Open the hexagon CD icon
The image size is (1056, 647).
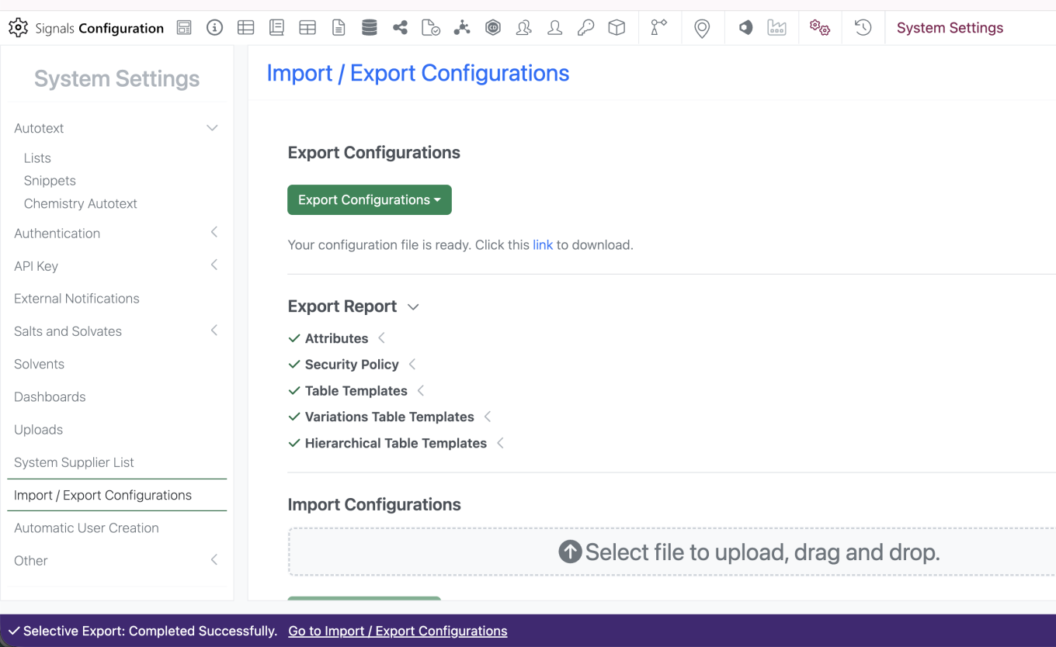point(493,28)
